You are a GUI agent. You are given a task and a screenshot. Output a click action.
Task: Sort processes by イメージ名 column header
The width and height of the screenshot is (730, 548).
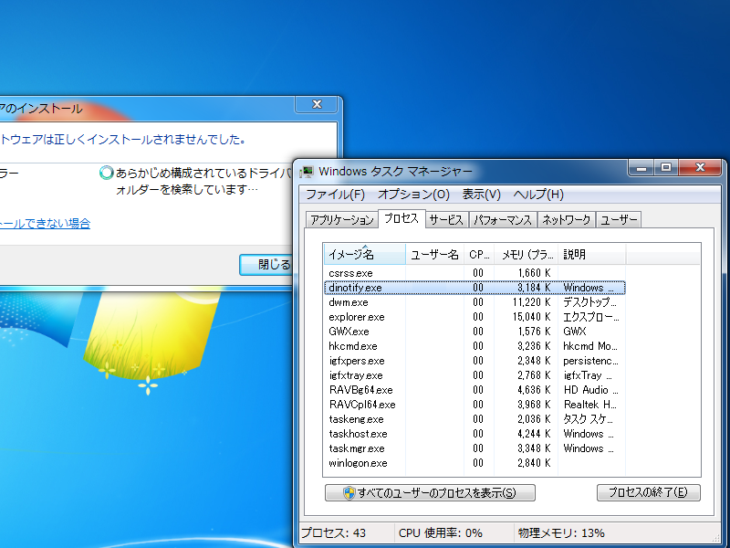click(x=364, y=255)
